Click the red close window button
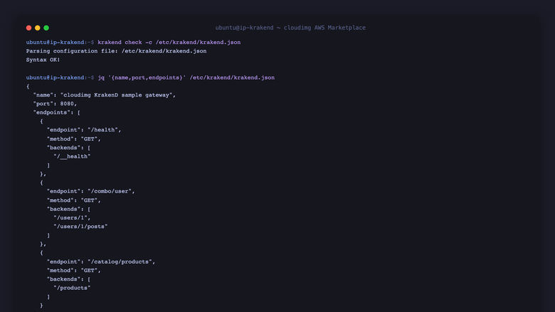The image size is (555, 312). [x=28, y=28]
